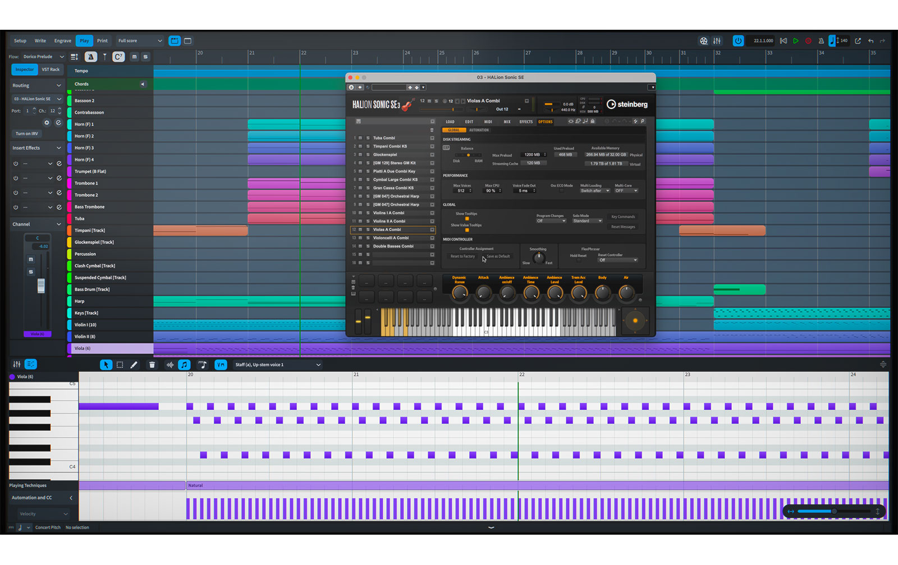Start playback with the green play button
898x565 pixels.
click(x=796, y=41)
